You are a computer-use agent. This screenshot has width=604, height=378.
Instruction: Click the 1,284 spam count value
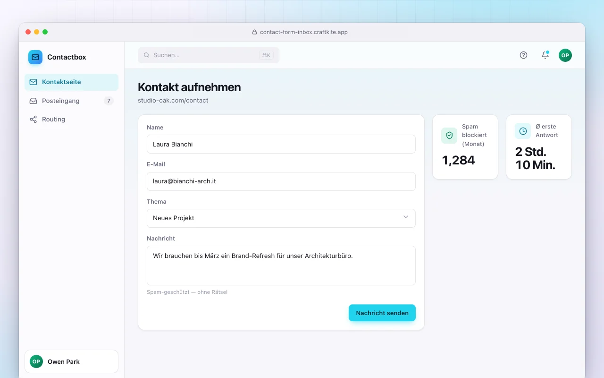point(458,160)
